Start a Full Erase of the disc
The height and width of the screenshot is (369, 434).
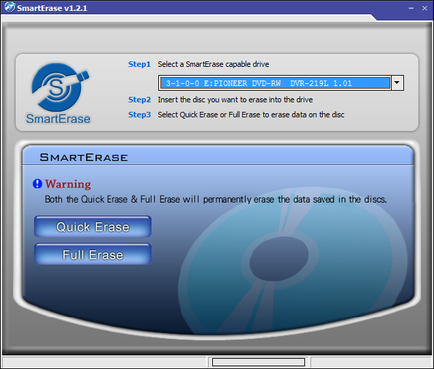pyautogui.click(x=93, y=254)
